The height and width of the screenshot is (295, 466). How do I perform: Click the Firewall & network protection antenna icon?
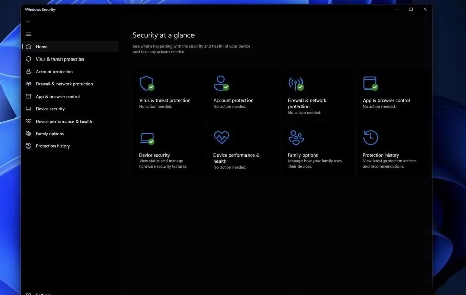pyautogui.click(x=295, y=83)
